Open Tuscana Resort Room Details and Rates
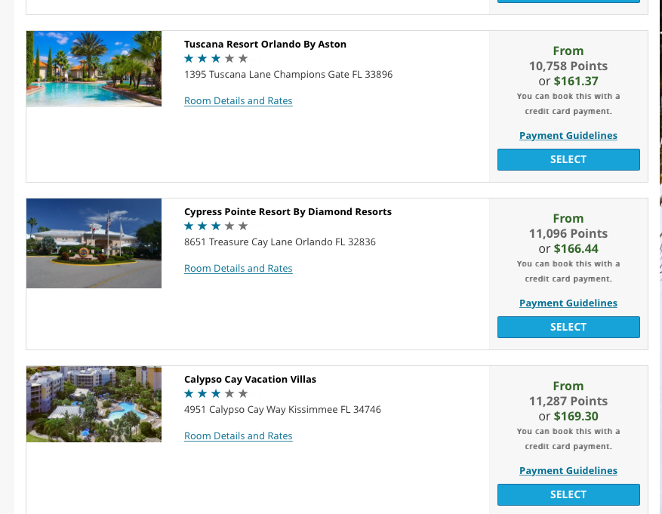 (238, 101)
